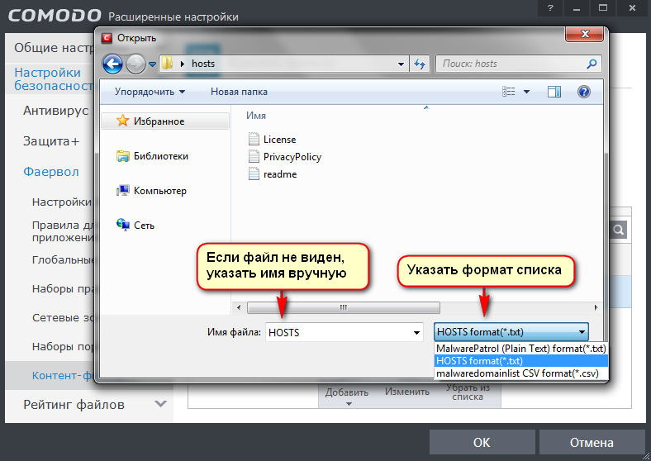The image size is (651, 461).
Task: Close the Открыть dialog with red X
Action: tap(585, 34)
